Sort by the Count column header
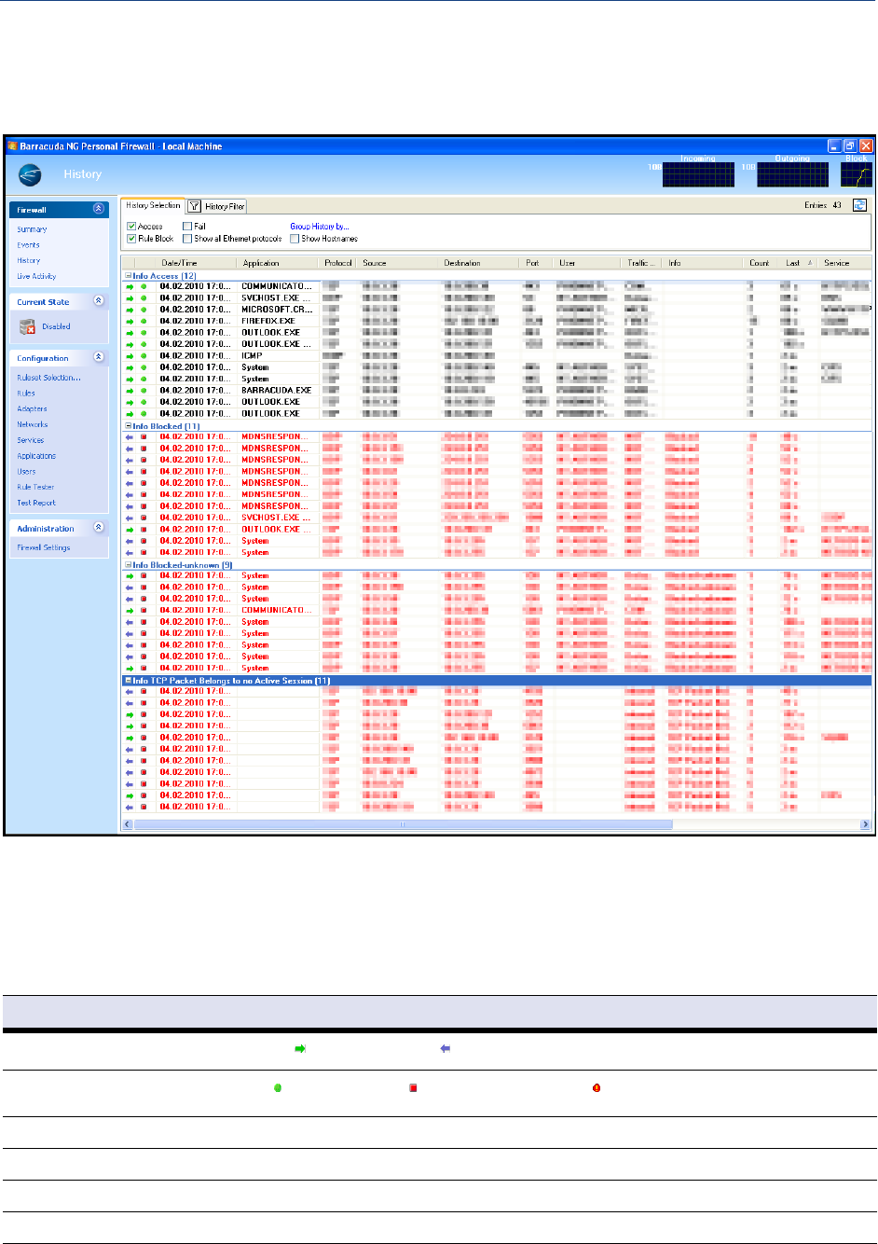Image resolution: width=878 pixels, height=1244 pixels. pyautogui.click(x=760, y=263)
